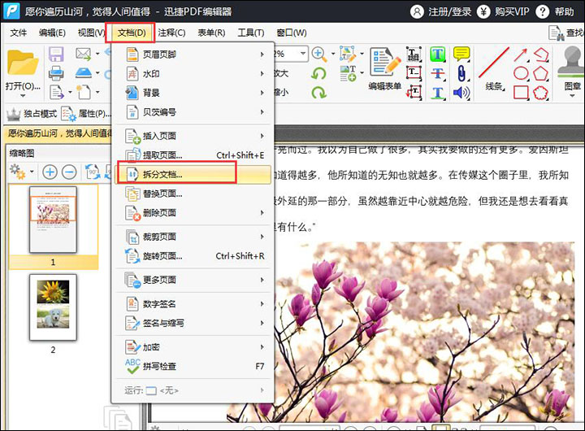Click the 图章 stamp tool
This screenshot has width=585, height=431.
tap(572, 71)
